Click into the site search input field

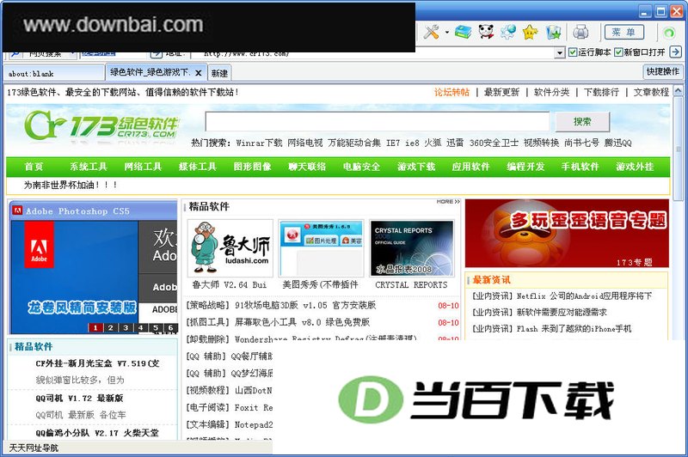coord(378,121)
